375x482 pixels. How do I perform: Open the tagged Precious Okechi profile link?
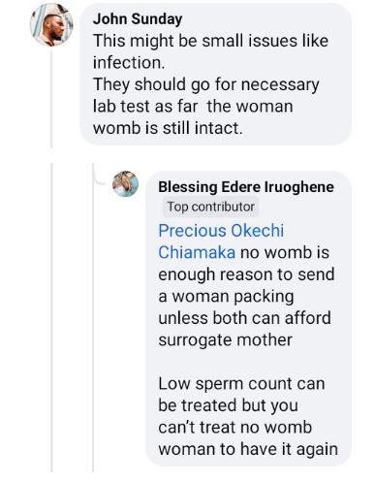[221, 231]
